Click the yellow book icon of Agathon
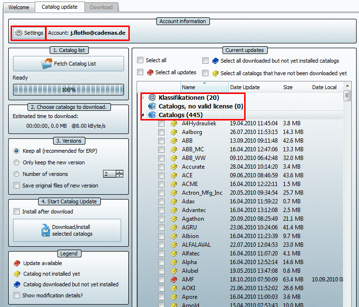This screenshot has width=359, height=307. [174, 219]
